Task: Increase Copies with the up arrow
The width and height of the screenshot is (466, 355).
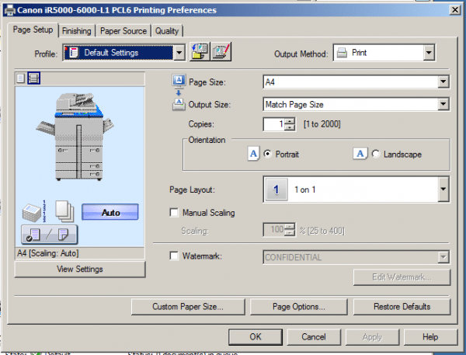Action: 289,121
